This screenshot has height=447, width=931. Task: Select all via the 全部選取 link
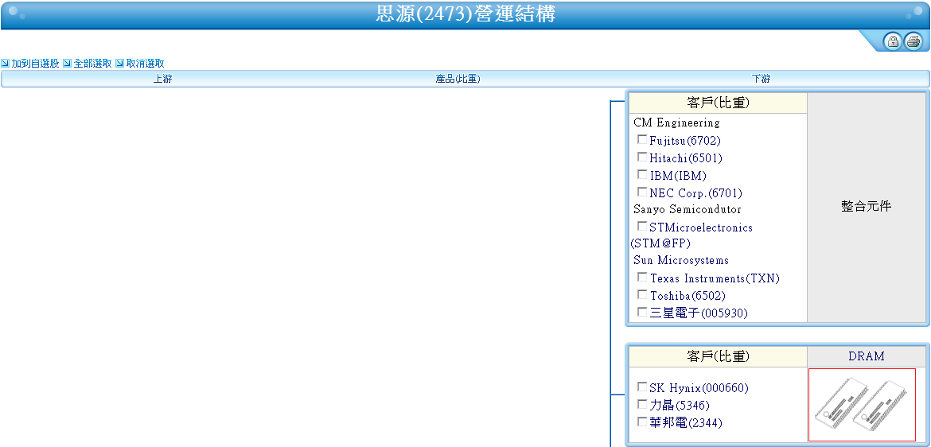pyautogui.click(x=92, y=64)
